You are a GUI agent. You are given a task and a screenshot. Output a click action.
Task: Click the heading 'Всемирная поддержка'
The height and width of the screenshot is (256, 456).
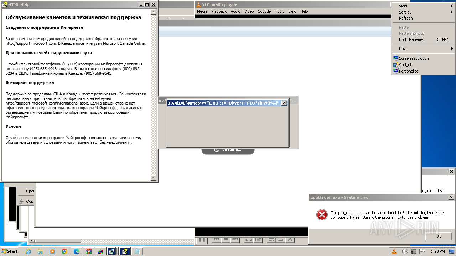coord(30,82)
